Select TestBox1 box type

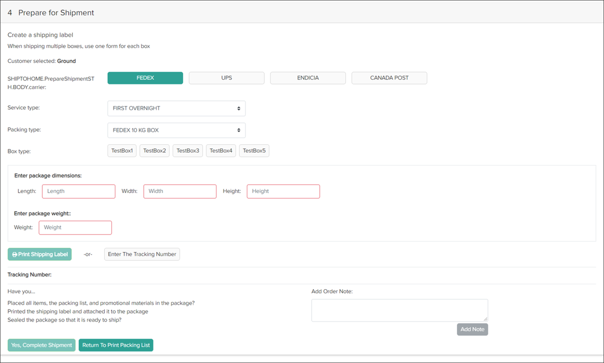[122, 150]
